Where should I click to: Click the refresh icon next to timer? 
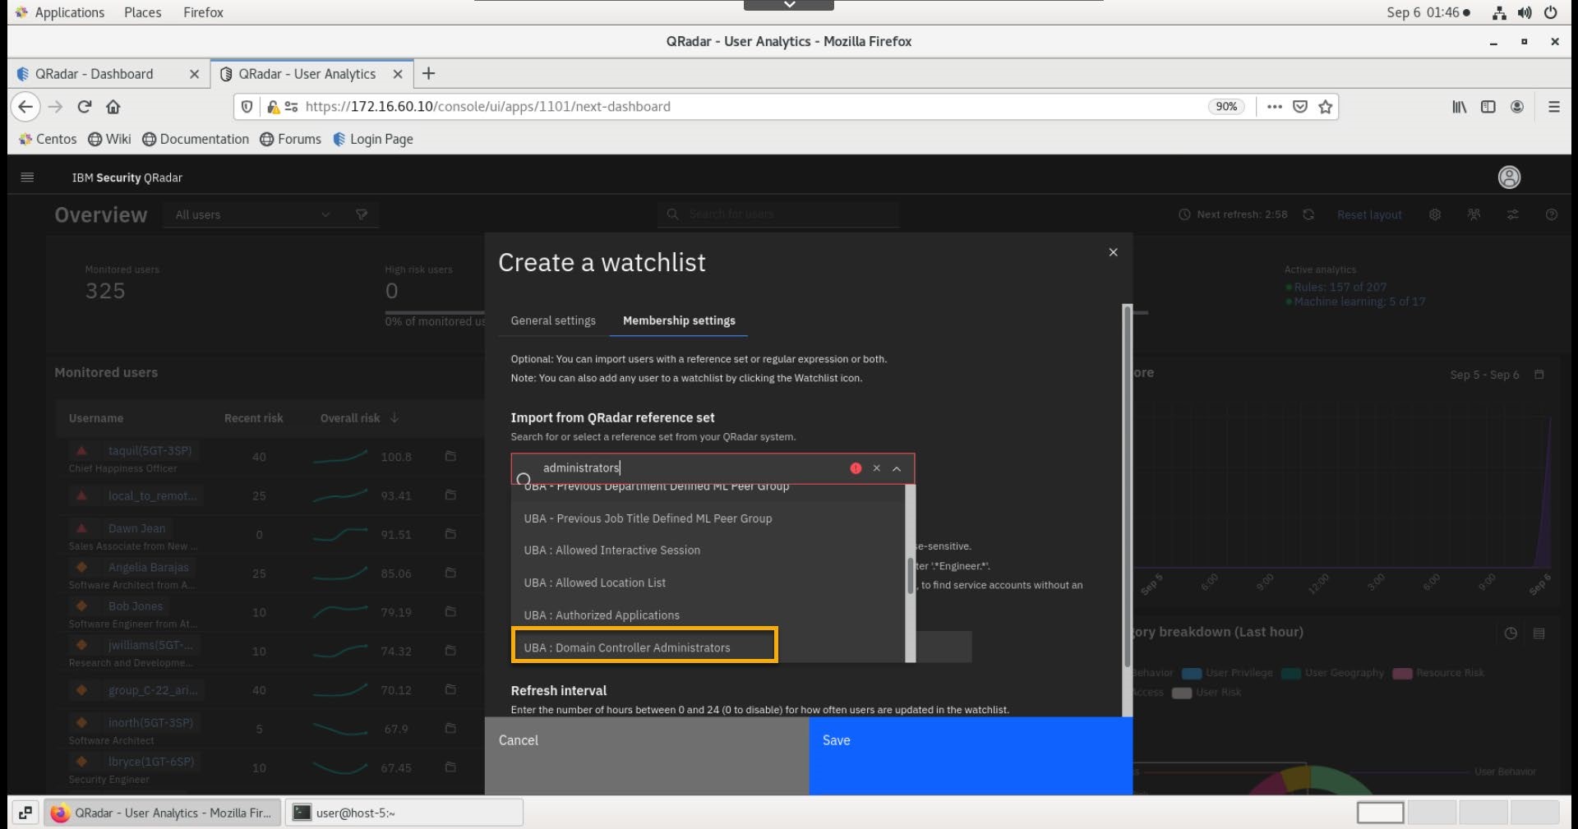[x=1308, y=214]
